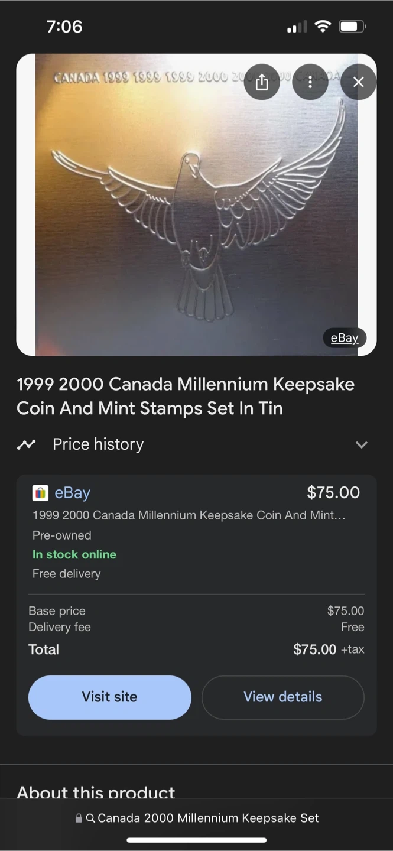Viewport: 393px width, 851px height.
Task: Tap the search magnifier icon in address bar
Action: coord(90,818)
